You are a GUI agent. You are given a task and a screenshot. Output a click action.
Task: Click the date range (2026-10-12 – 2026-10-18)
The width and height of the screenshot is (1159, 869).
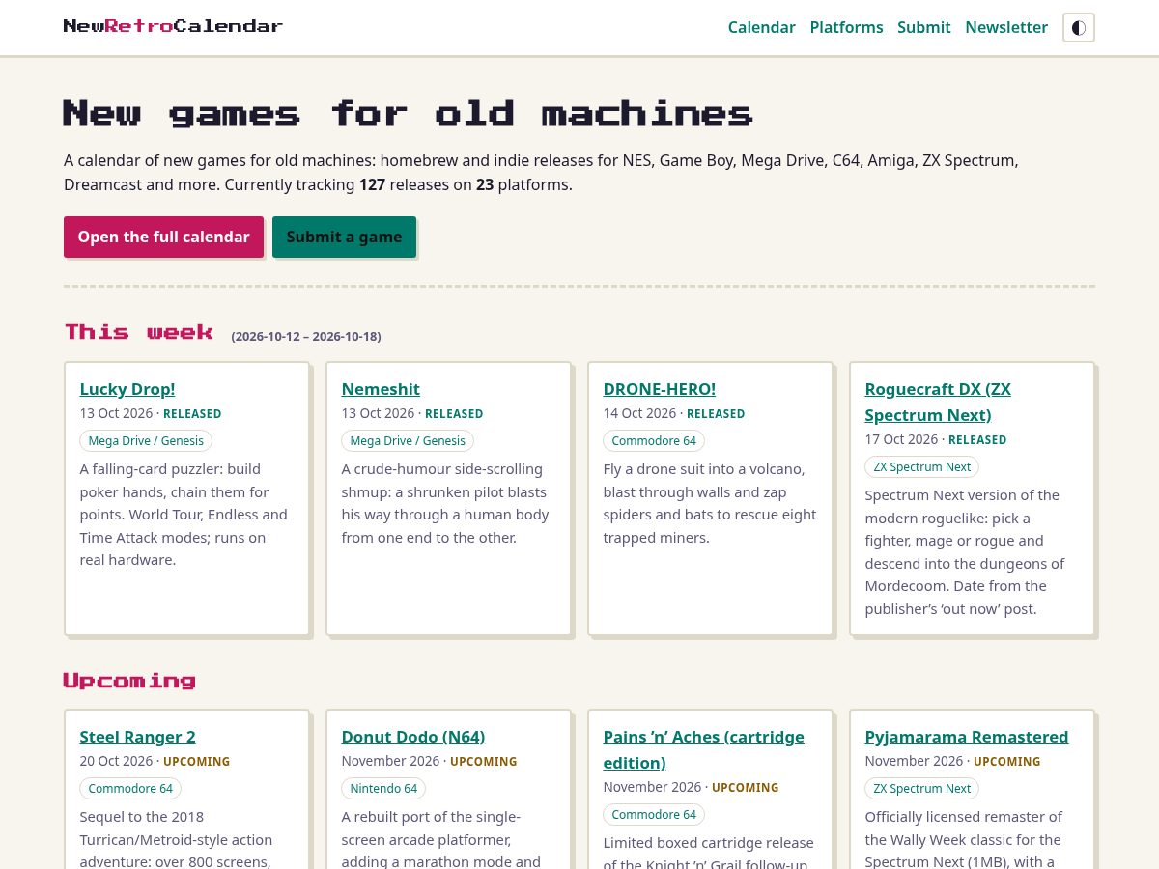tap(306, 336)
